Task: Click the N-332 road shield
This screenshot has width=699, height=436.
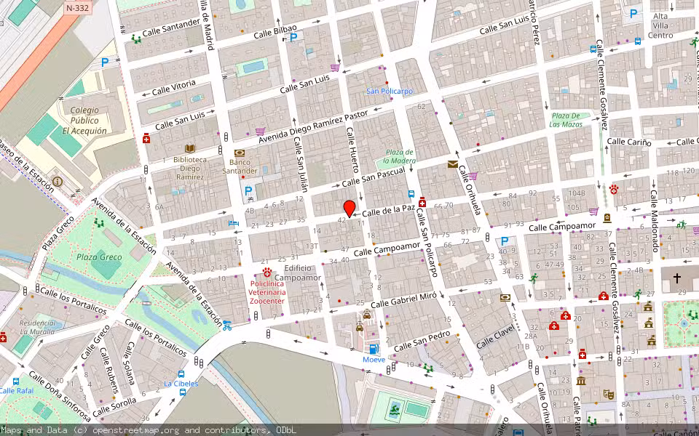Action: 78,8
